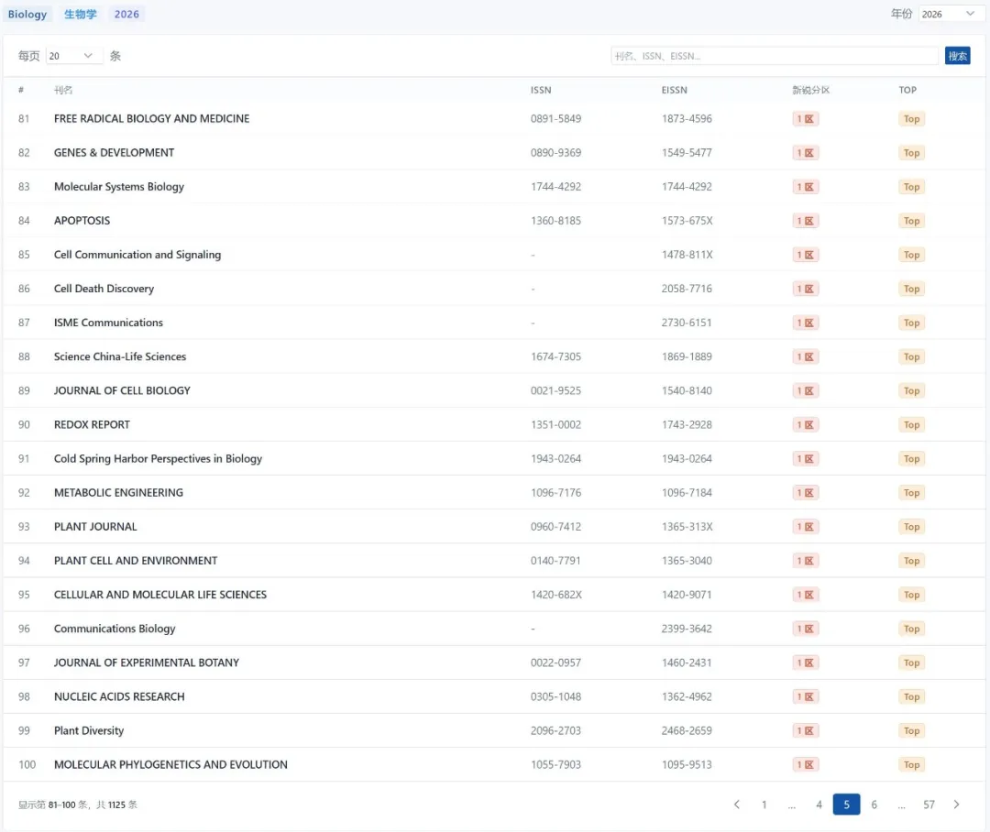Click the 2026 tag beside 生物学
990x832 pixels.
click(126, 15)
